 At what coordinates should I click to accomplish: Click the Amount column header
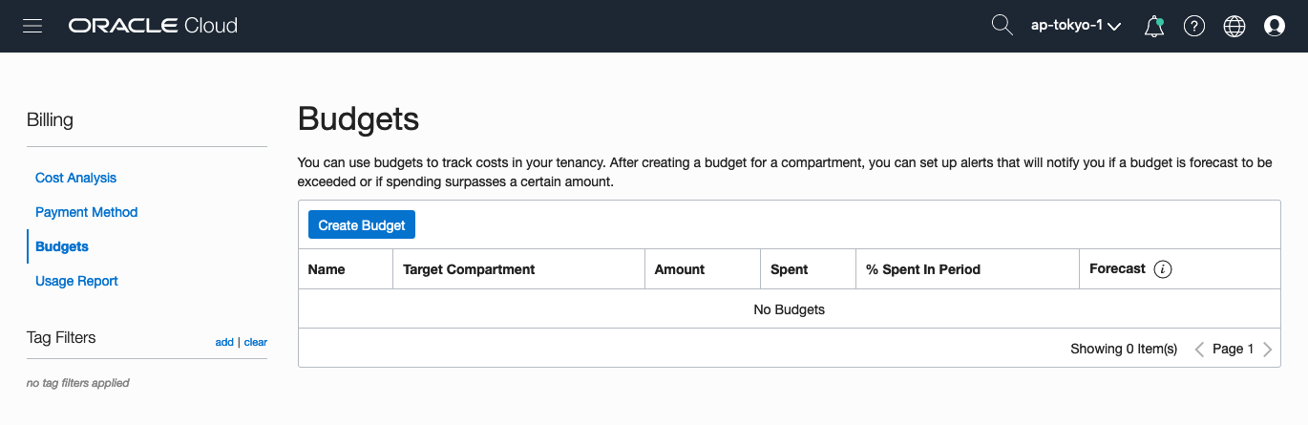[680, 269]
